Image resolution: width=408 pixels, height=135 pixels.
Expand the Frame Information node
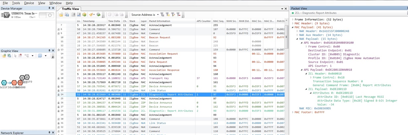coord(293,19)
